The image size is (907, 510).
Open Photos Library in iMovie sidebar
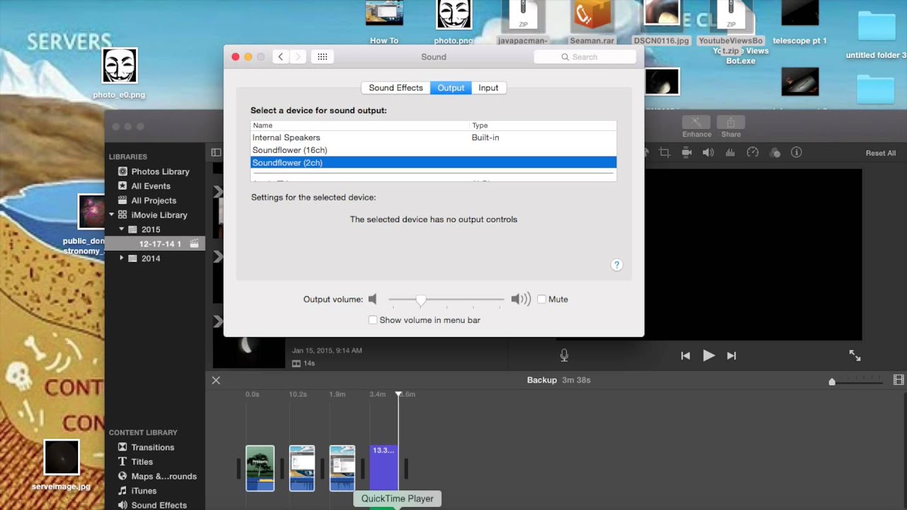click(x=160, y=171)
